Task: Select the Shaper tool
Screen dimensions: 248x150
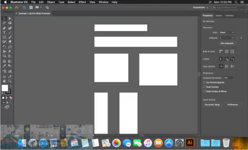Action: (x=4, y=42)
